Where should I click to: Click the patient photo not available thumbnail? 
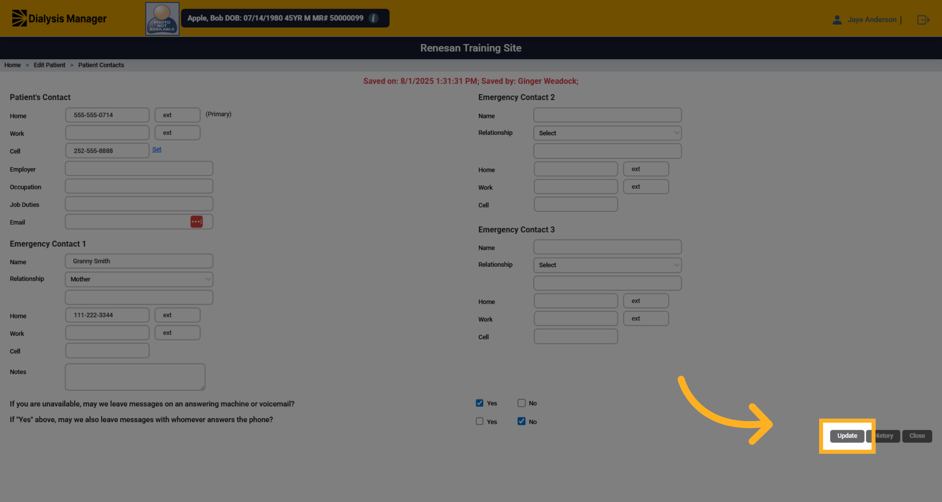point(162,19)
